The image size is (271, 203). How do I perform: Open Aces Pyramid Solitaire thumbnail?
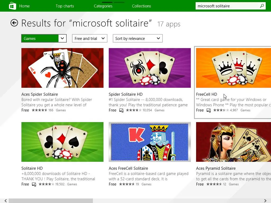point(233,142)
